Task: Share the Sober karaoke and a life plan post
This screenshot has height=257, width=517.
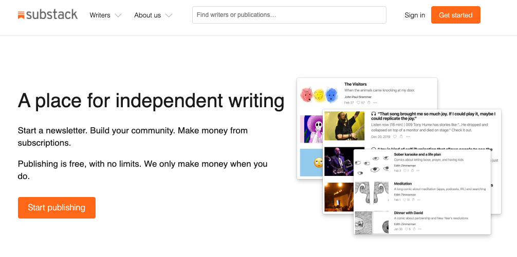Action: [413, 171]
